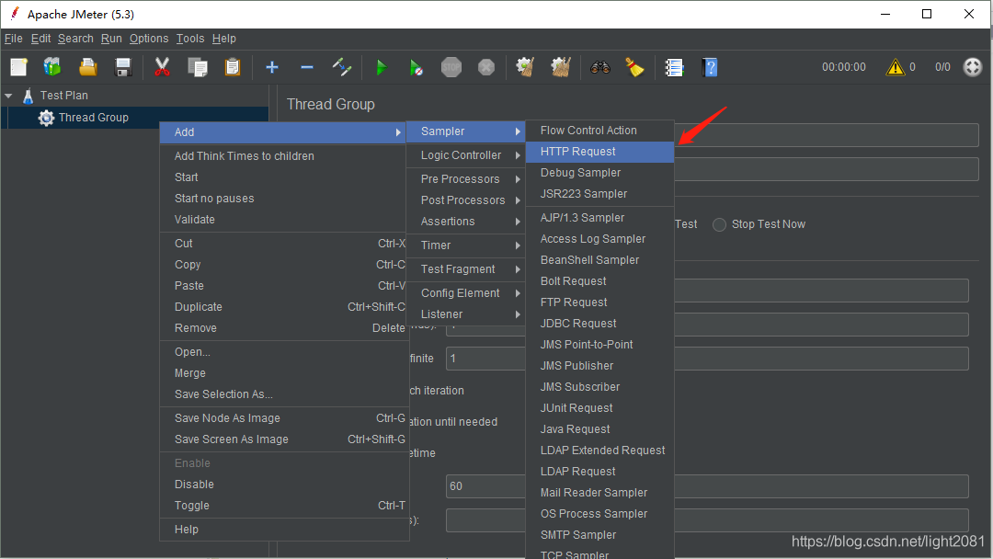993x559 pixels.
Task: Click the Expand All plus icon
Action: coord(272,67)
